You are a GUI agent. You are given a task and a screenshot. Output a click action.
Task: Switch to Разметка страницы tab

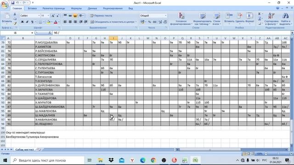[x=54, y=8]
